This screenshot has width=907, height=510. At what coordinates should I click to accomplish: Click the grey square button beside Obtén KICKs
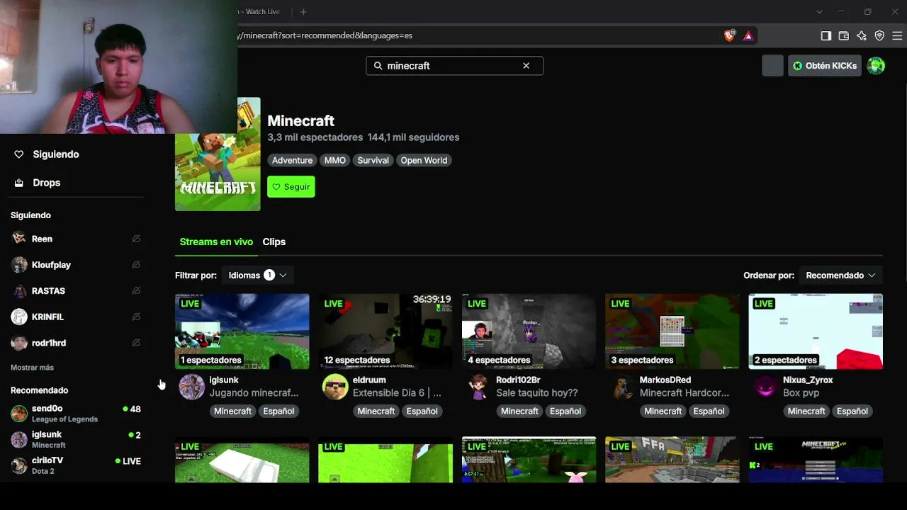[772, 66]
